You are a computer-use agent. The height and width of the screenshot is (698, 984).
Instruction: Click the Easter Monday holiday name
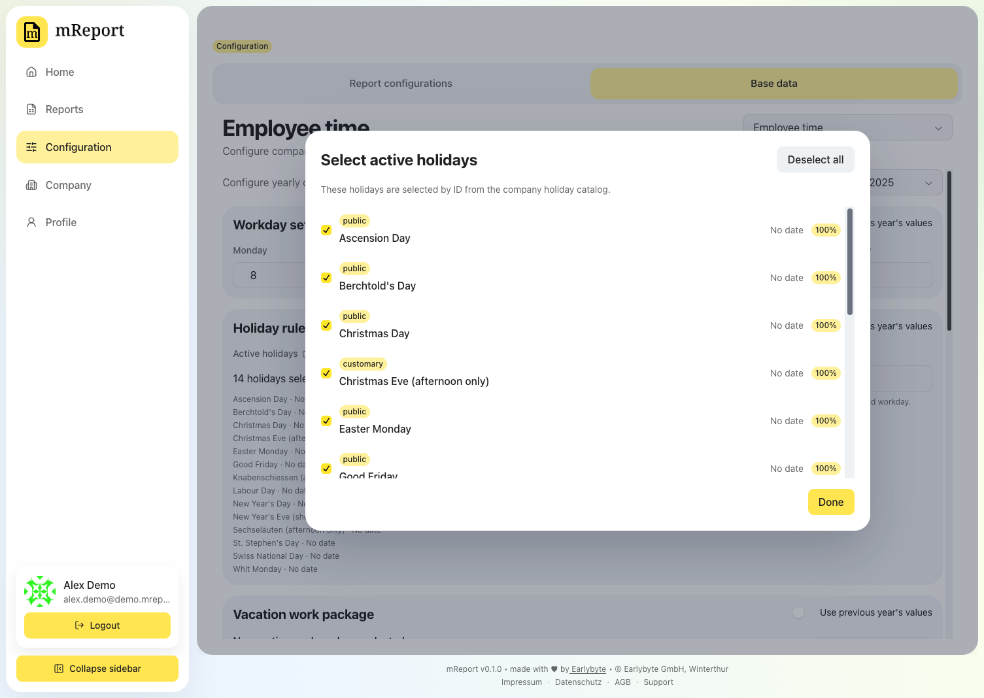tap(375, 429)
